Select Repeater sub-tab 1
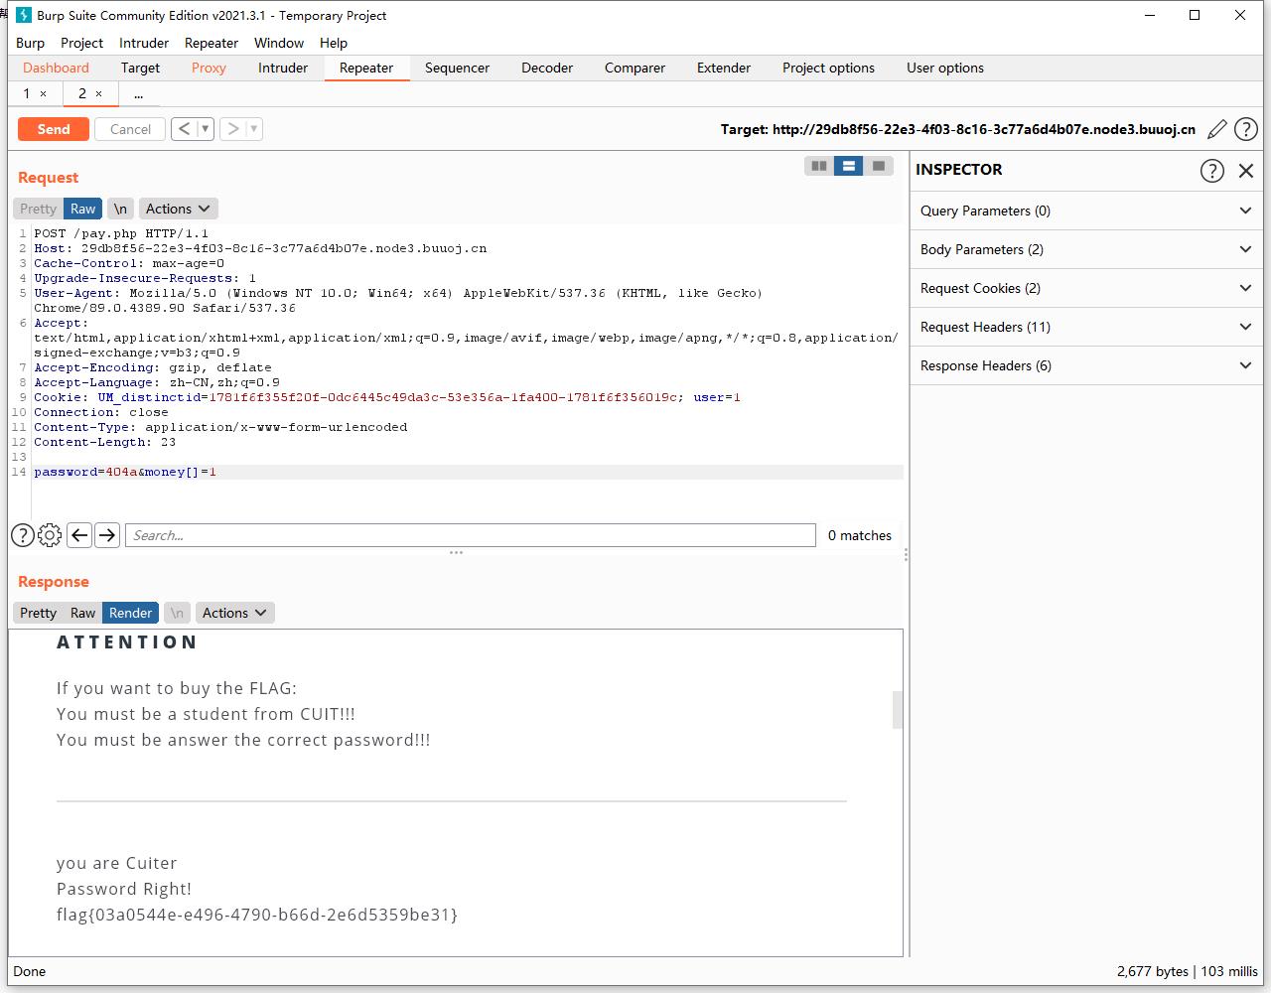 click(x=27, y=93)
